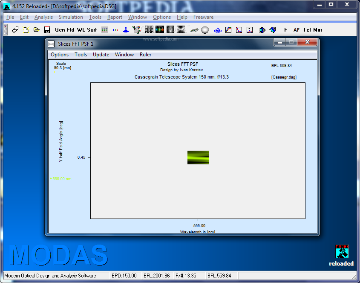Save design with floppy disk icon
The width and height of the screenshot is (360, 283).
[x=47, y=30]
